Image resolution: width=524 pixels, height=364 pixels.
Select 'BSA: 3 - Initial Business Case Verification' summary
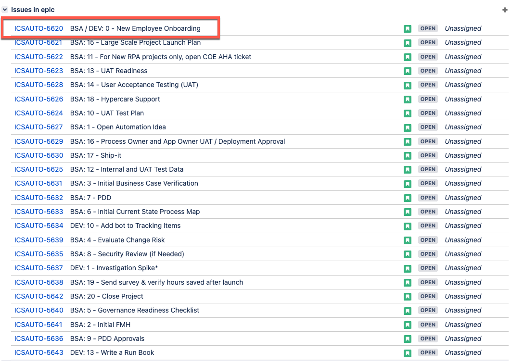coord(134,183)
